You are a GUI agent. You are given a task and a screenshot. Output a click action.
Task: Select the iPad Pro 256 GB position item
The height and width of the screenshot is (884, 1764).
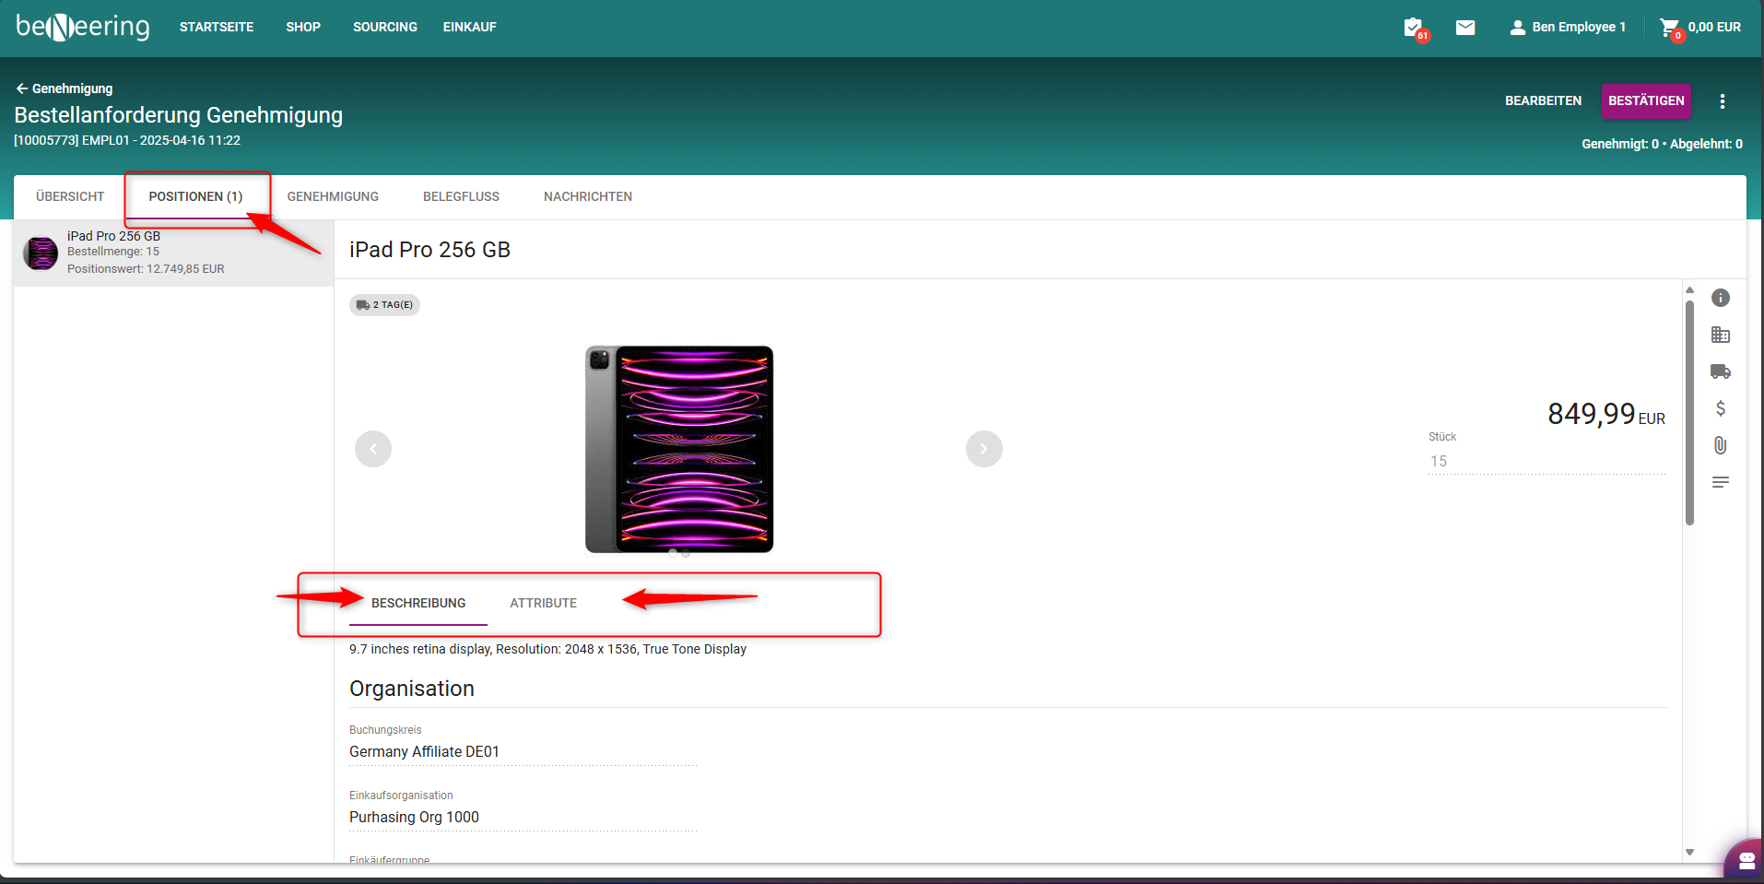click(x=173, y=253)
